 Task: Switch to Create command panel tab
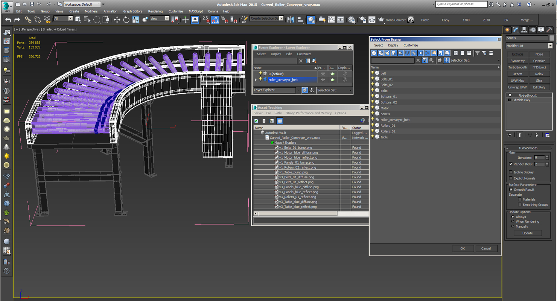[507, 30]
